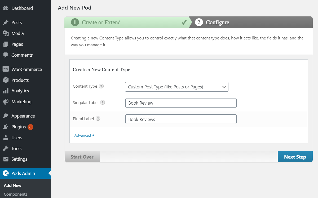Click the Comments speech bubble icon
Image resolution: width=318 pixels, height=198 pixels.
tap(6, 55)
